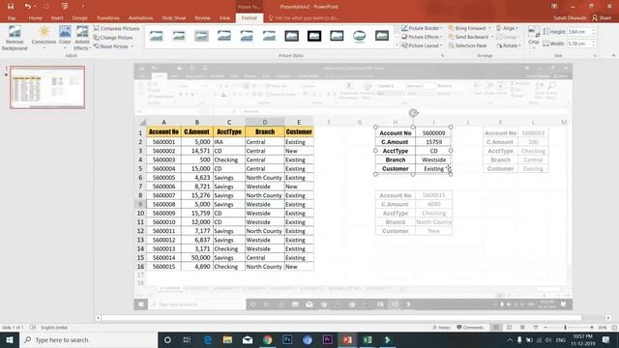Screen dimensions: 619x348
Task: Click the Undo arrow icon
Action: point(27,7)
